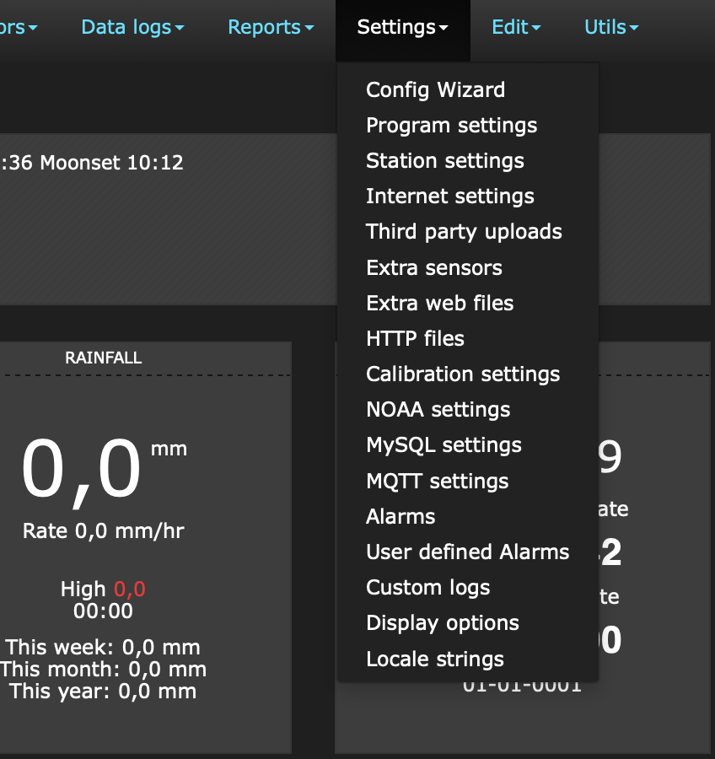This screenshot has height=759, width=715.
Task: Select Alarms menu entry
Action: (x=401, y=516)
